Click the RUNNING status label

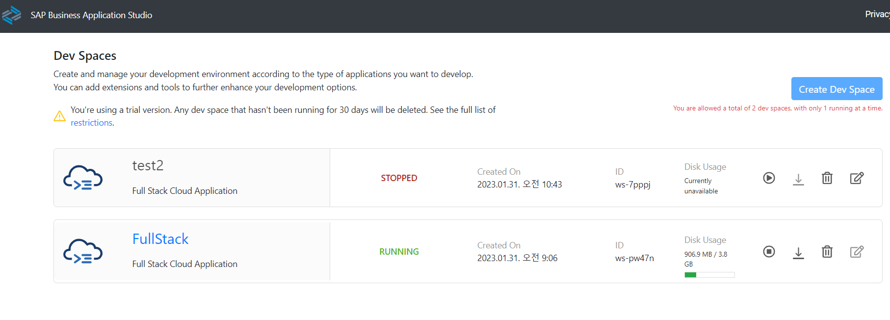click(x=399, y=252)
